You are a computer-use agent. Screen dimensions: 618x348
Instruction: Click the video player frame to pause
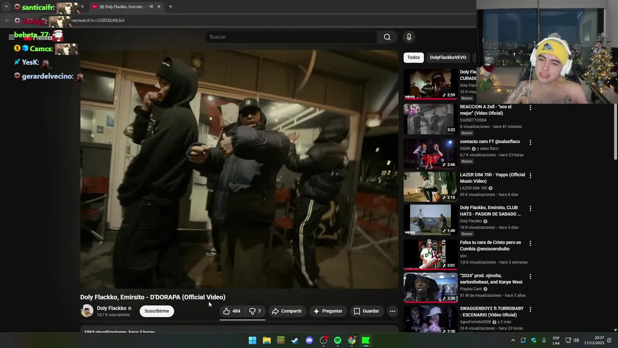(x=239, y=169)
